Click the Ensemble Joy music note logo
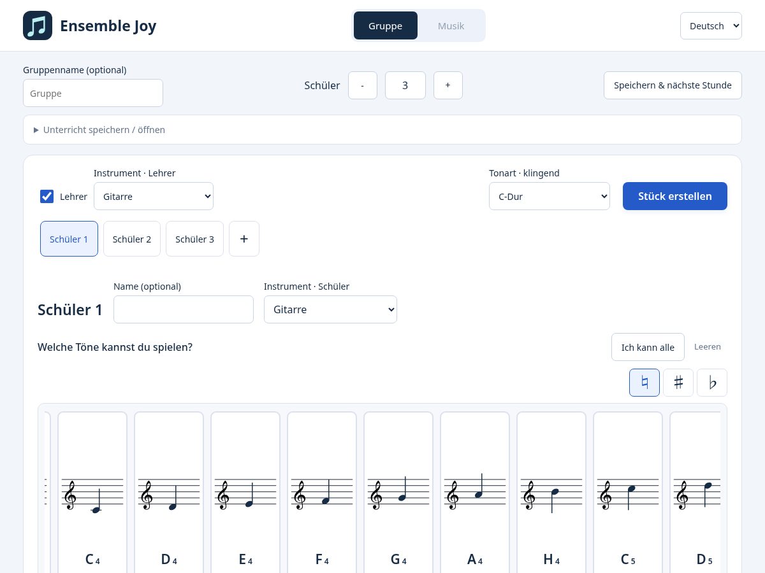 pos(38,25)
